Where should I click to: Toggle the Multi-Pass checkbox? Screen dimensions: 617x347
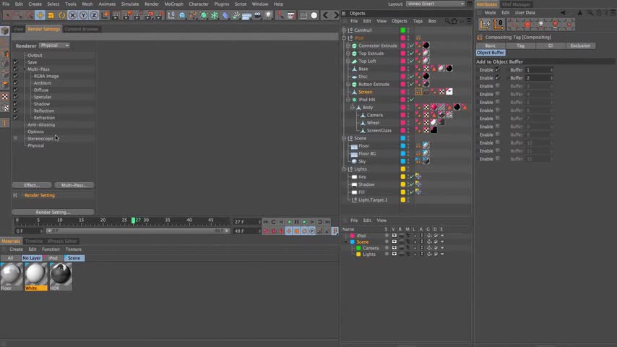[x=15, y=69]
